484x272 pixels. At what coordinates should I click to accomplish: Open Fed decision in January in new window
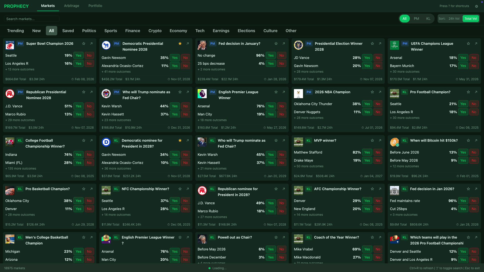[284, 44]
